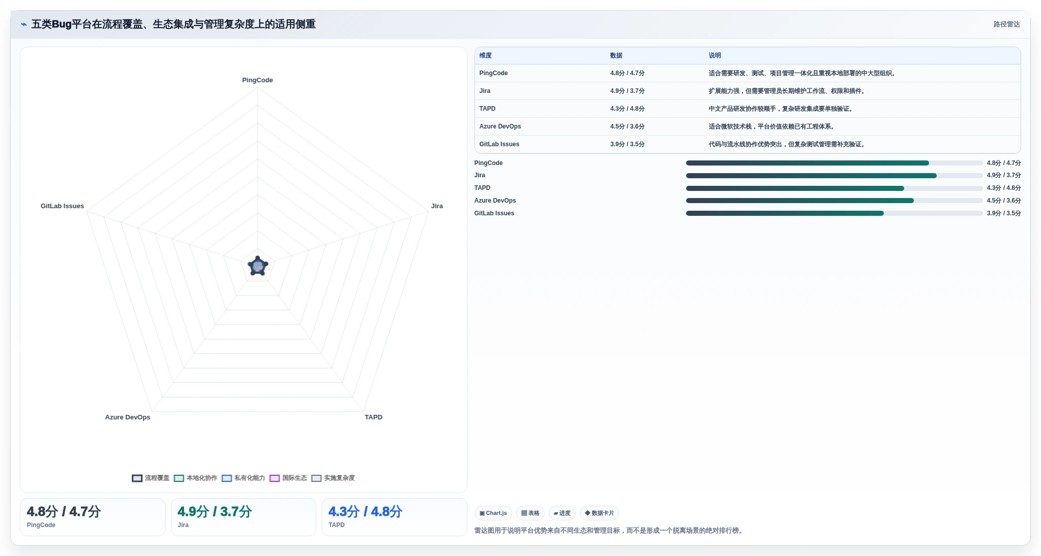Click the Azure DevOps progress bar
The image size is (1041, 556).
(834, 201)
